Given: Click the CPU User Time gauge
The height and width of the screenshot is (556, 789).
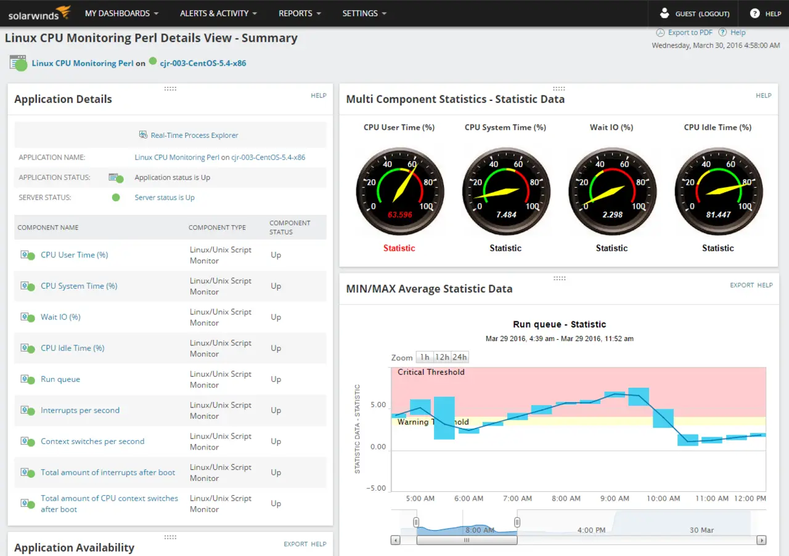Looking at the screenshot, I should coord(399,191).
